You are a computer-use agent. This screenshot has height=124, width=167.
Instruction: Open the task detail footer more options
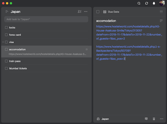point(162,119)
